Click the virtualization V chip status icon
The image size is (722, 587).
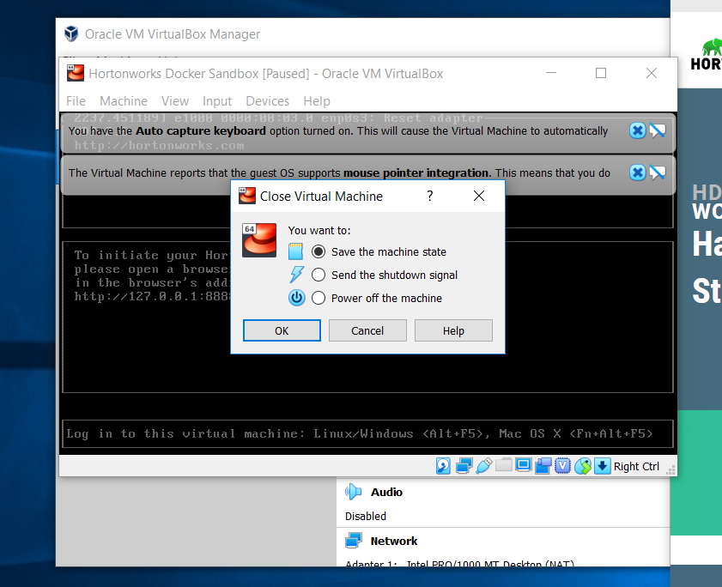coord(562,466)
